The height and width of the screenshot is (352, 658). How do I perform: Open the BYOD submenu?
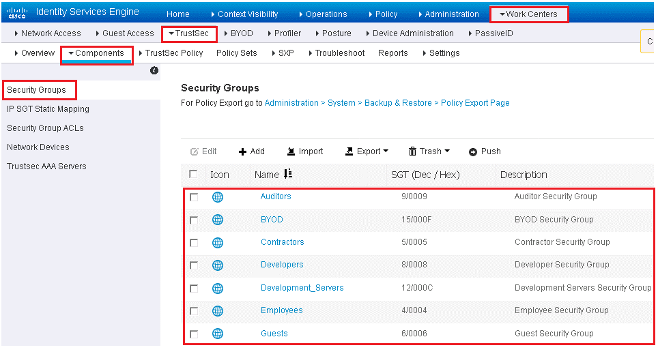[x=238, y=33]
